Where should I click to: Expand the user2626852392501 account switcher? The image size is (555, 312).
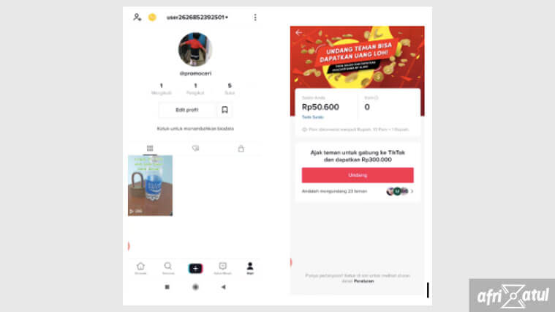(197, 17)
